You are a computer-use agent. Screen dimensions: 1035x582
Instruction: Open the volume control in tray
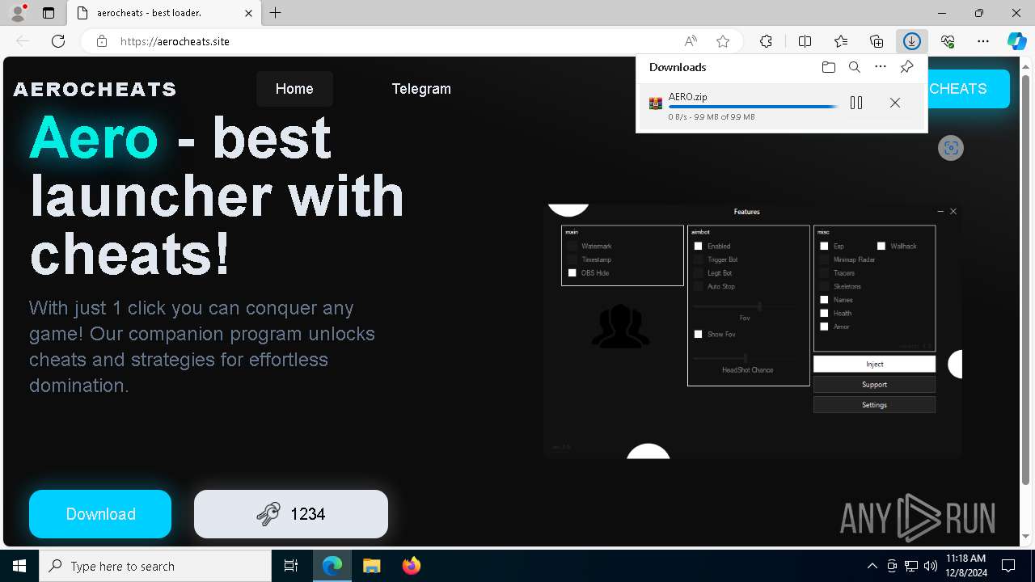pos(930,566)
